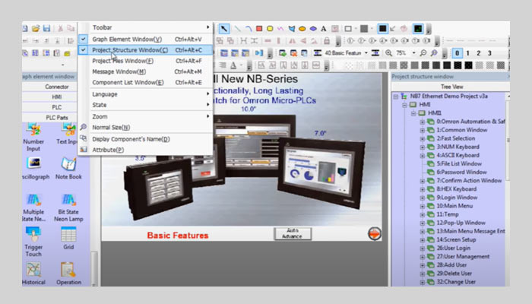Open the HMI category in element window
The image size is (532, 304).
57,97
